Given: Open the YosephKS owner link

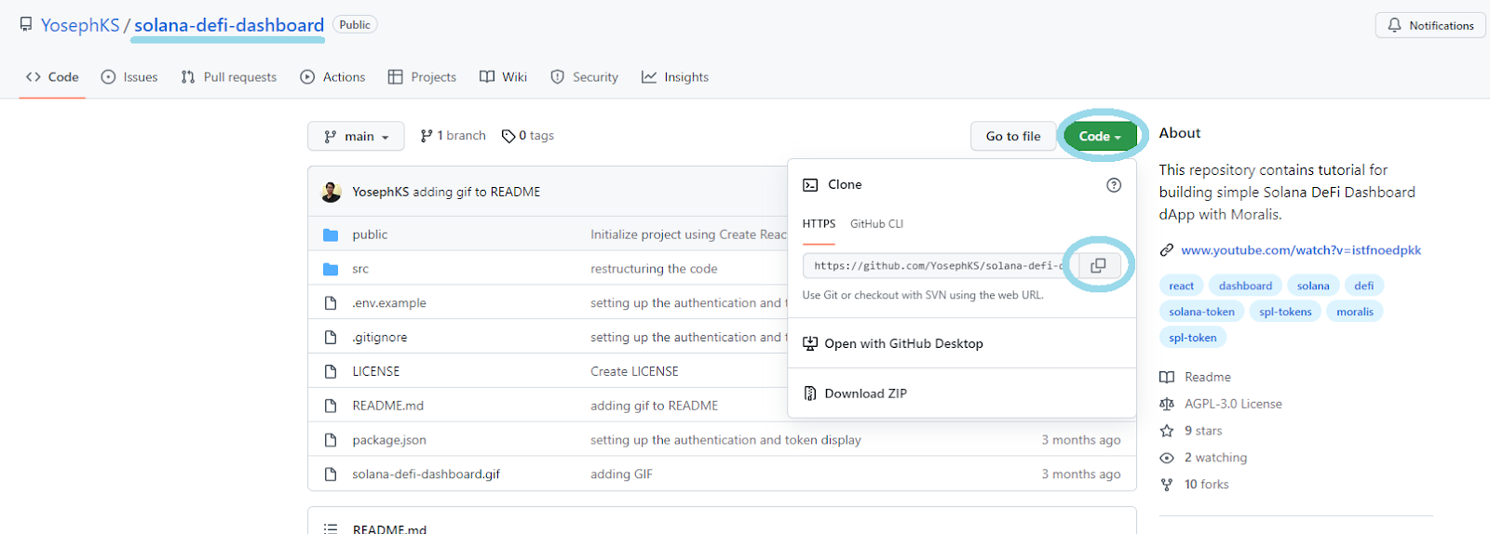Looking at the screenshot, I should pos(80,25).
